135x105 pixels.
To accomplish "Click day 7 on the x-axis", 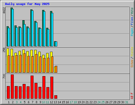I will click(32, 102).
